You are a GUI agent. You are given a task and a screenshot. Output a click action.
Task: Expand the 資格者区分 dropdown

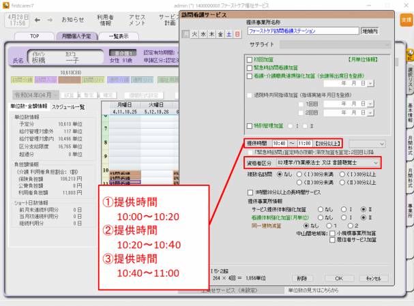pos(376,164)
